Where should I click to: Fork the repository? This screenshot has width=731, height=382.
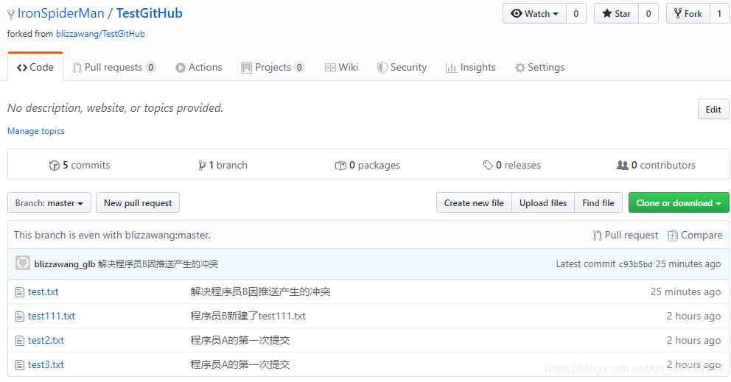point(688,13)
